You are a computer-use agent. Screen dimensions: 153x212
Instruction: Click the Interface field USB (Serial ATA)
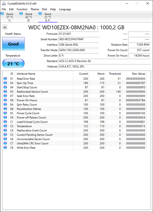pyautogui.click(x=78, y=45)
